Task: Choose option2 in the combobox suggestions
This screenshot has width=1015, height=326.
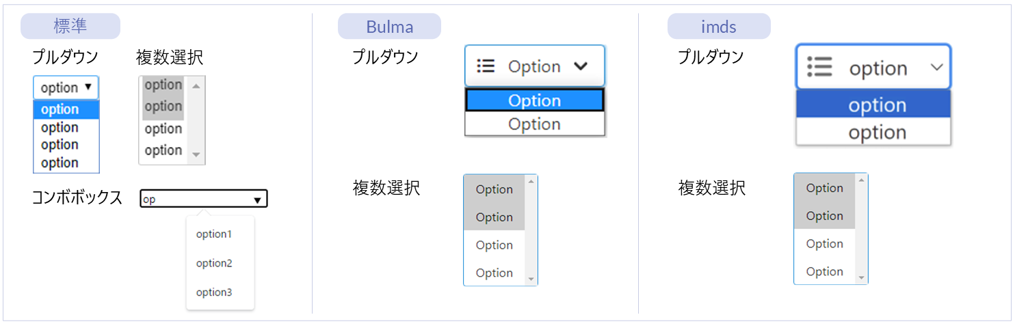Action: tap(214, 263)
